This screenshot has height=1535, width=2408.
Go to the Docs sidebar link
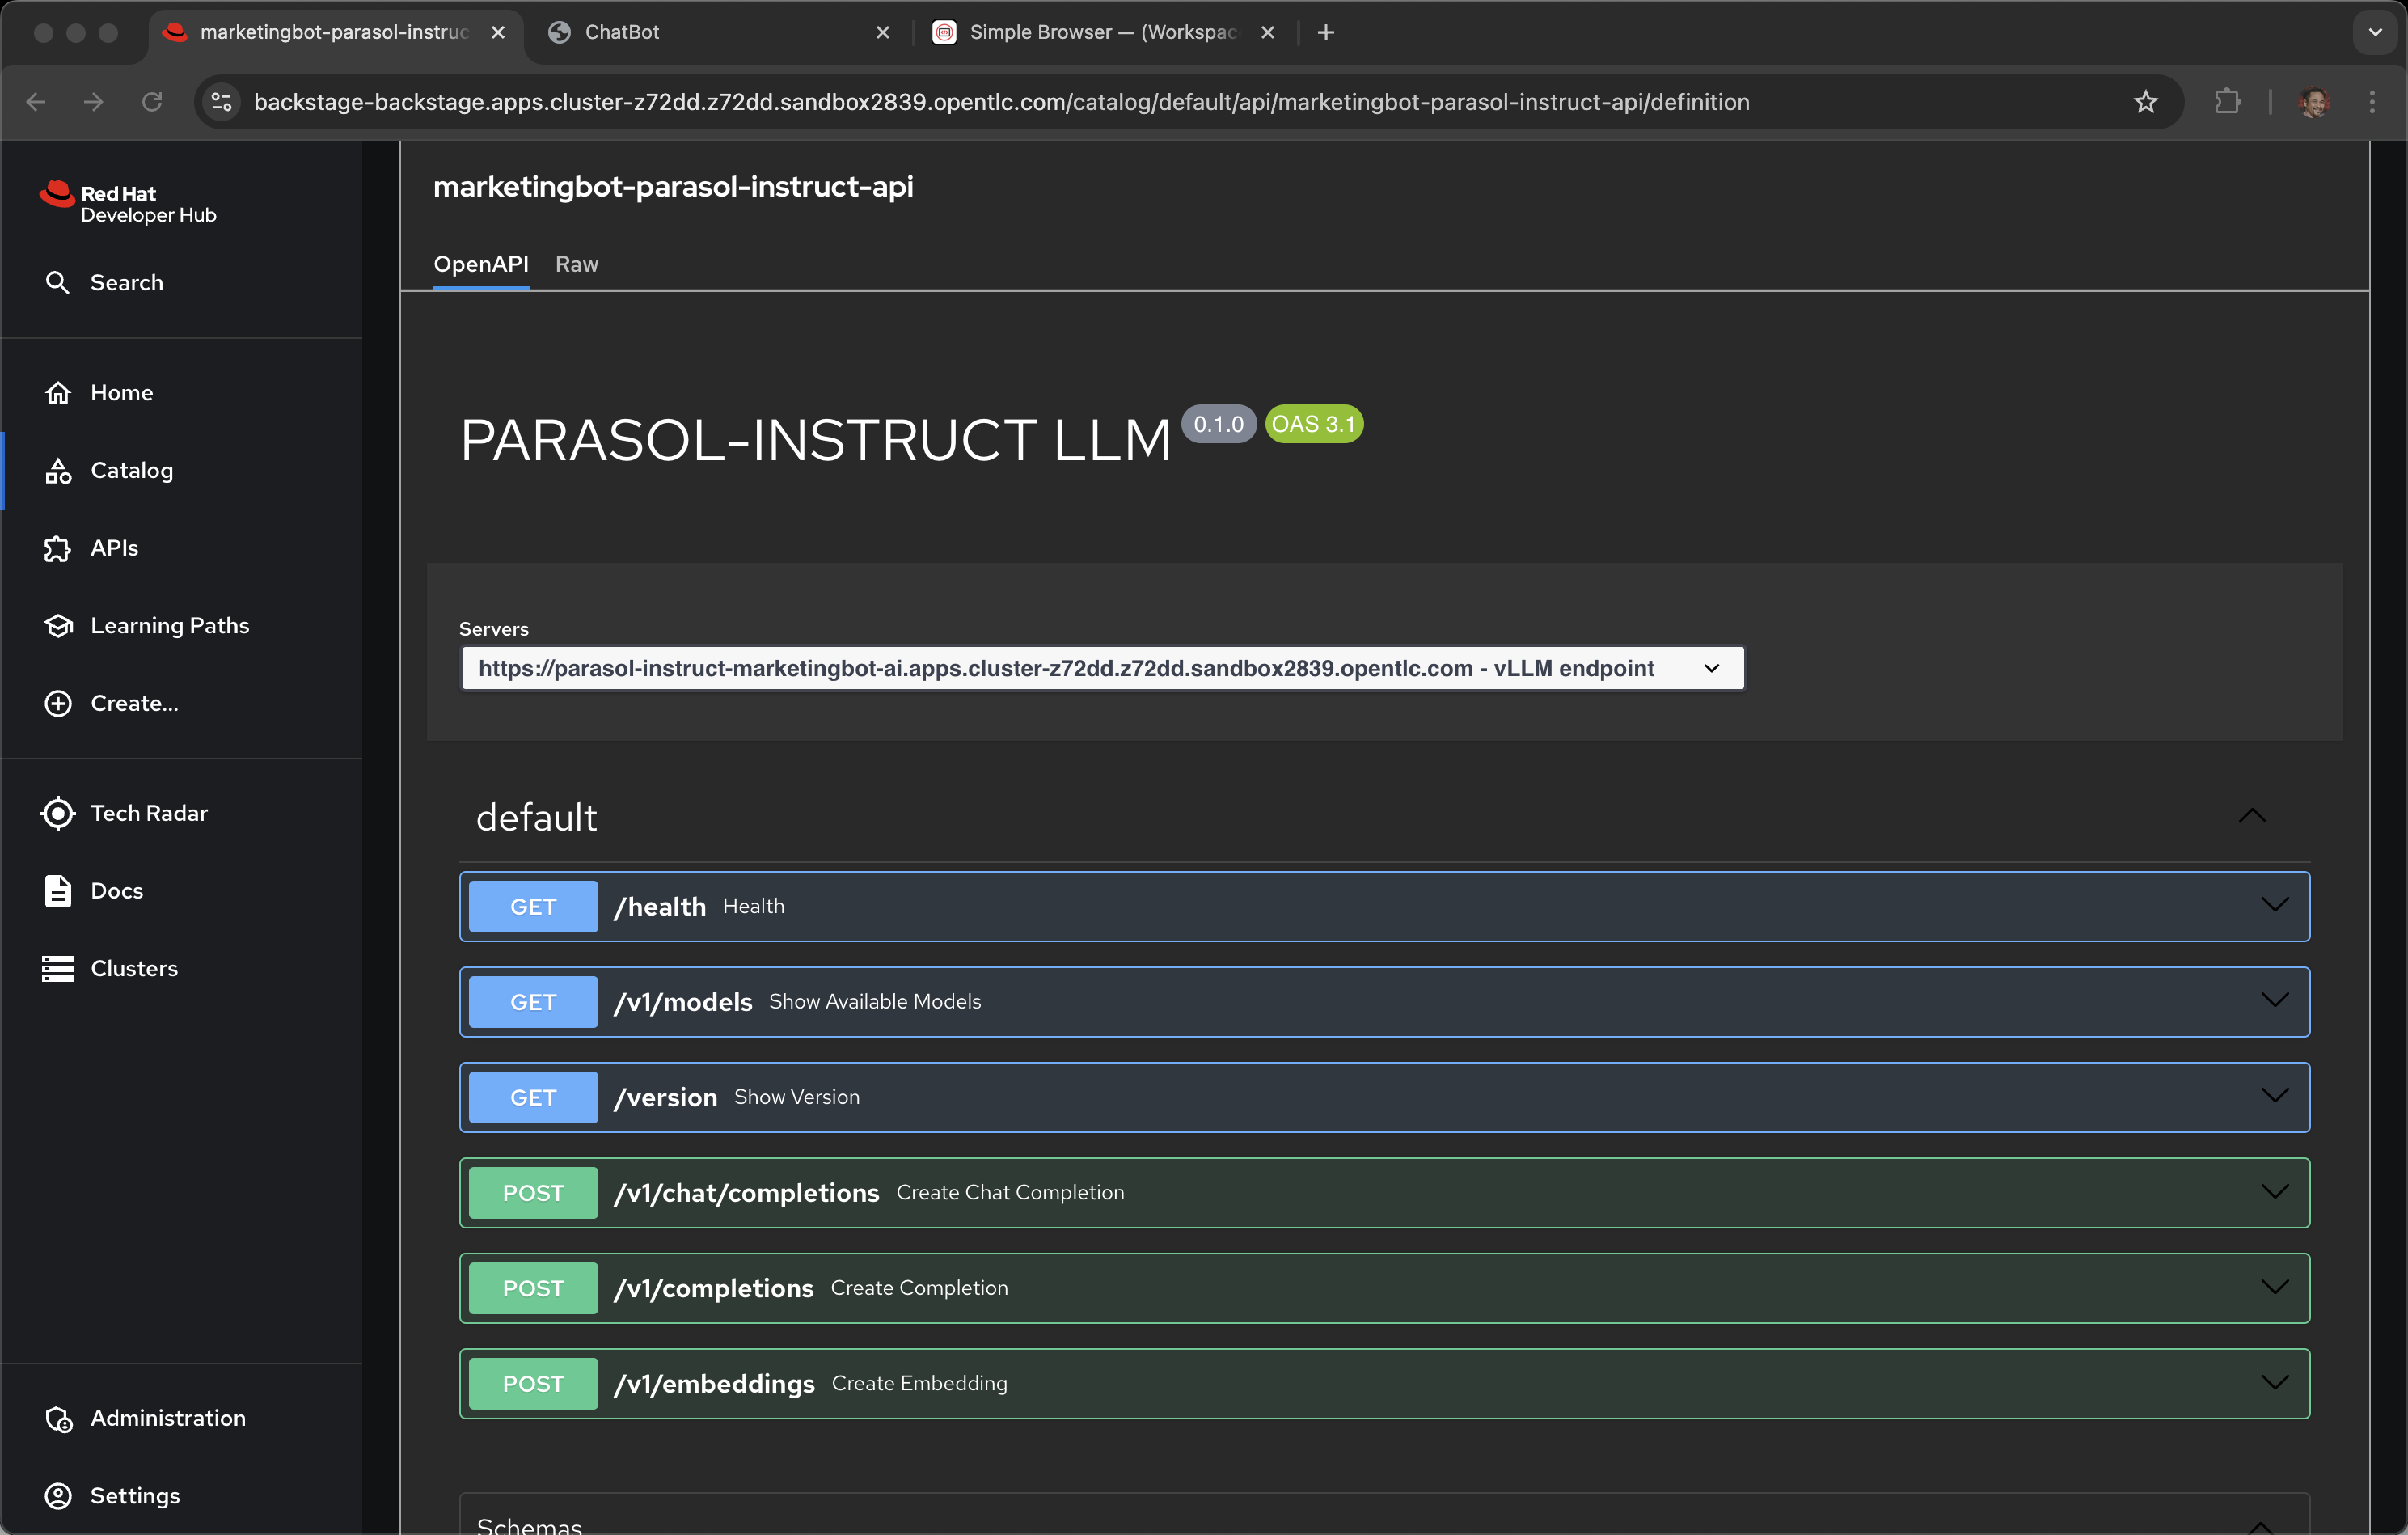(x=116, y=890)
